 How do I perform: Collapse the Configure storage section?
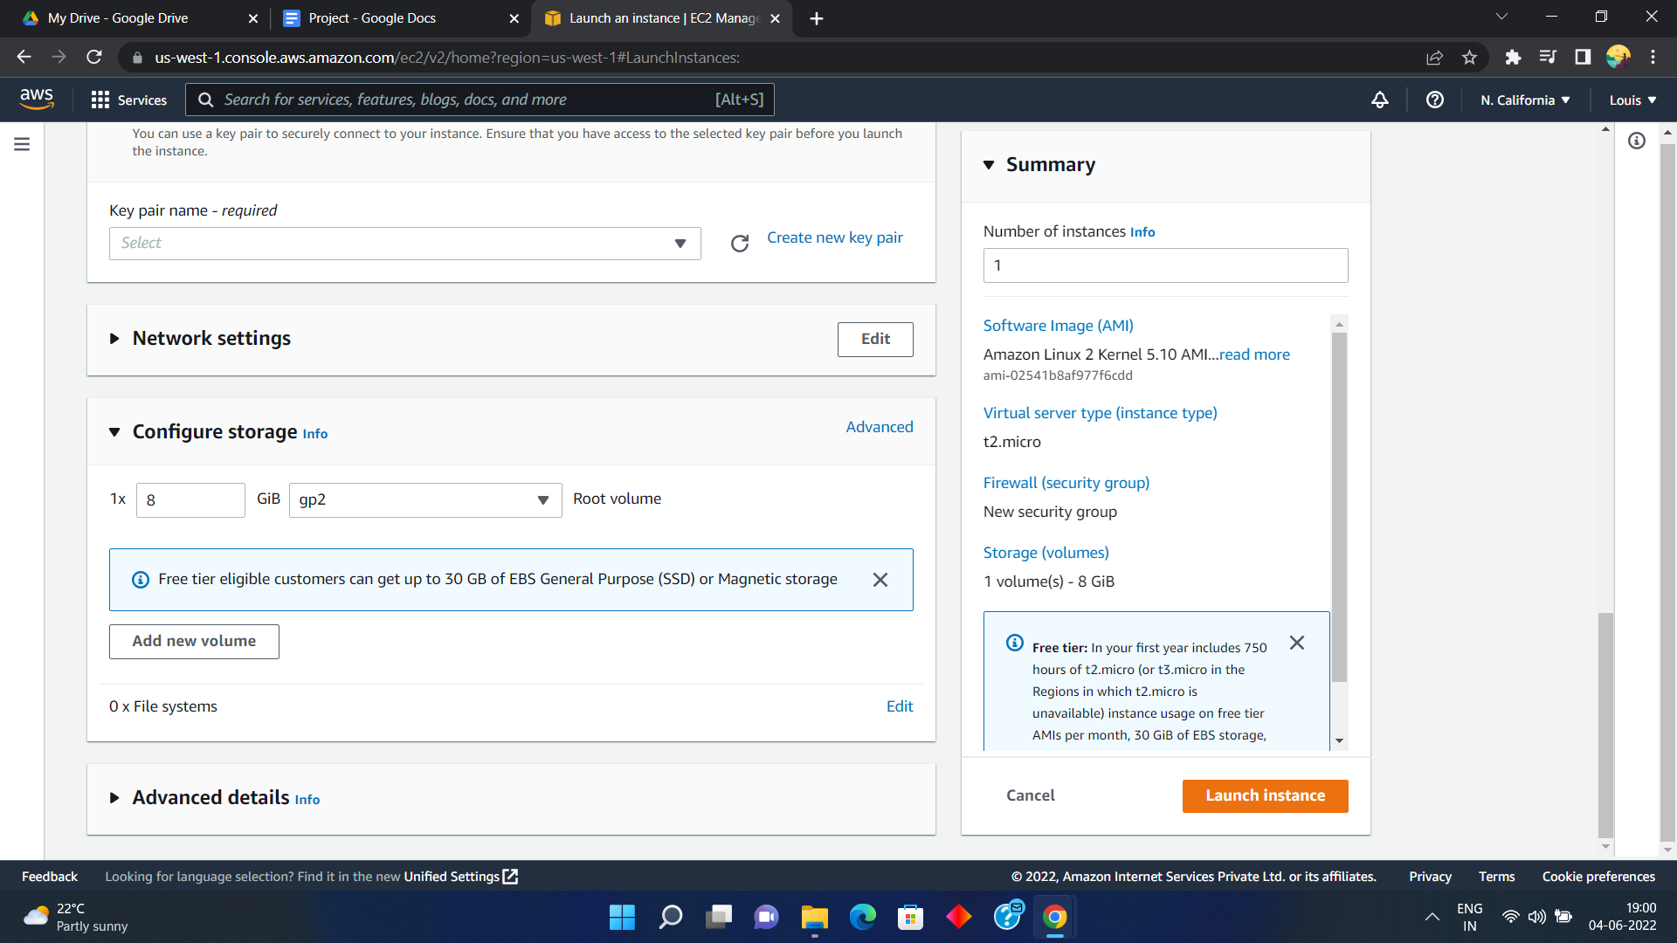[114, 432]
